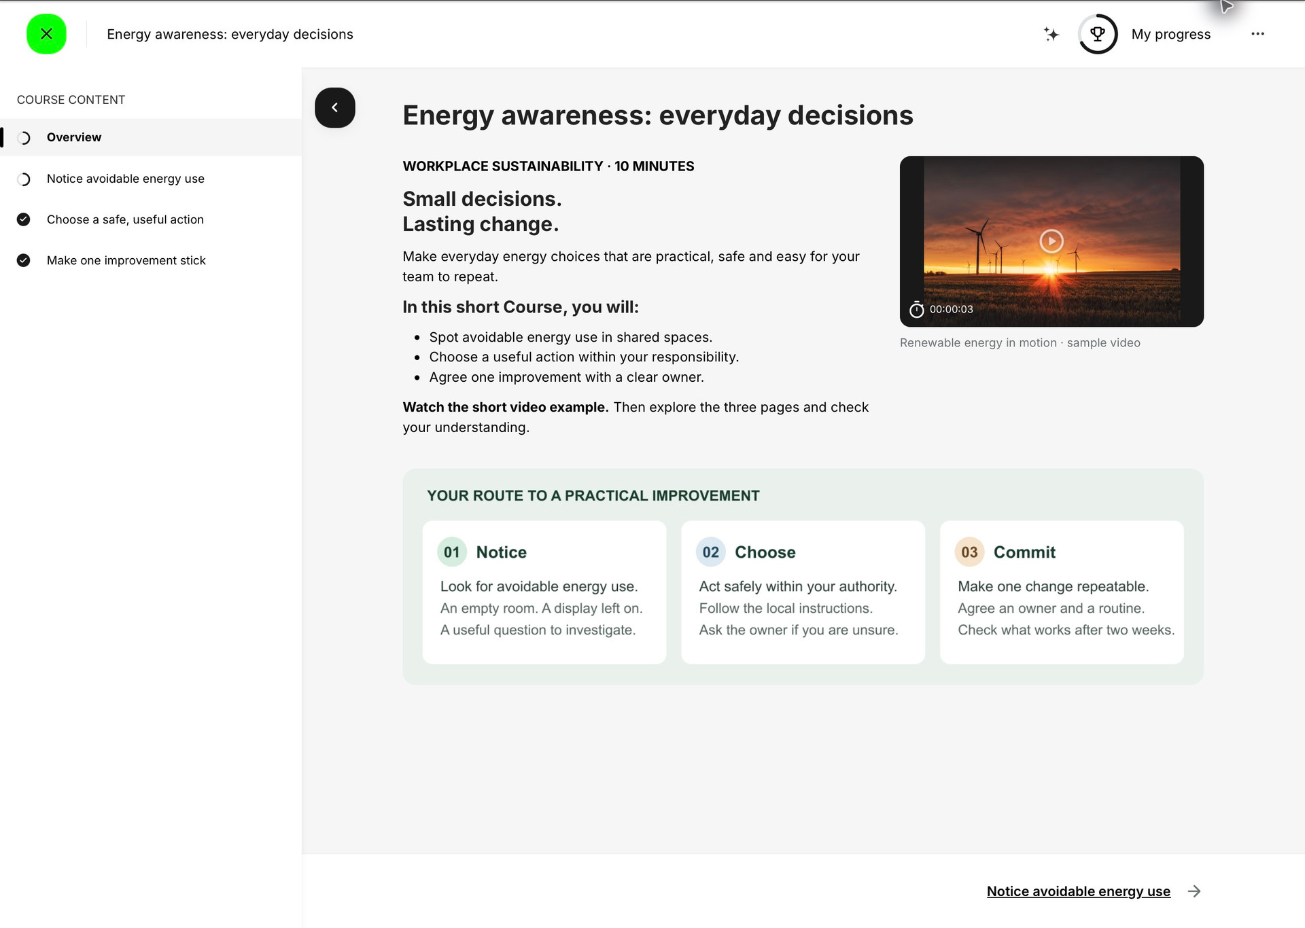Open the three-dots more options menu
Screen dimensions: 1305x928
pos(1257,34)
